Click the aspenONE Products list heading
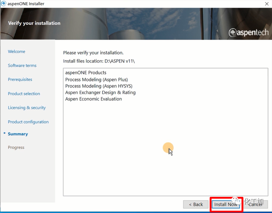Viewport: 272px width, 213px height. 86,73
